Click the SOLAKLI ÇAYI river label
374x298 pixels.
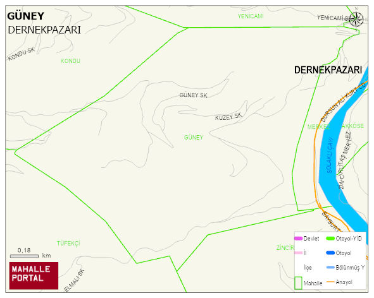click(330, 155)
